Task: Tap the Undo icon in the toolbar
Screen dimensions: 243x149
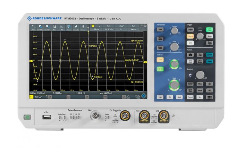Action: (x=33, y=27)
